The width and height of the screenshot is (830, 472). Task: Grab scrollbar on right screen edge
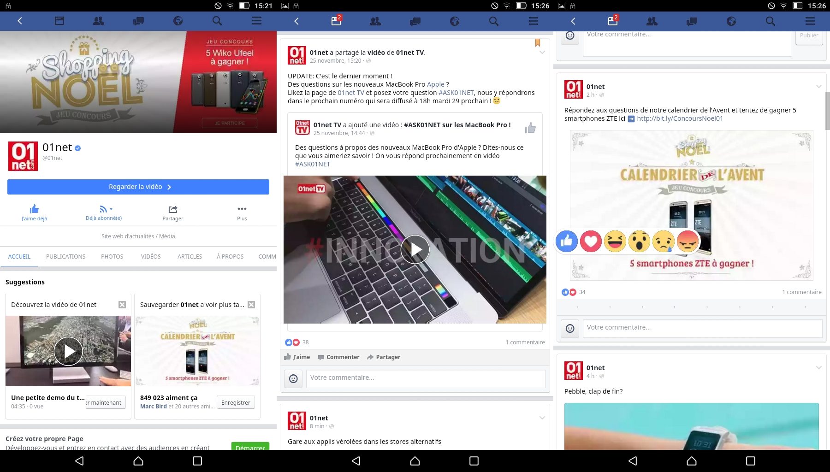828,111
